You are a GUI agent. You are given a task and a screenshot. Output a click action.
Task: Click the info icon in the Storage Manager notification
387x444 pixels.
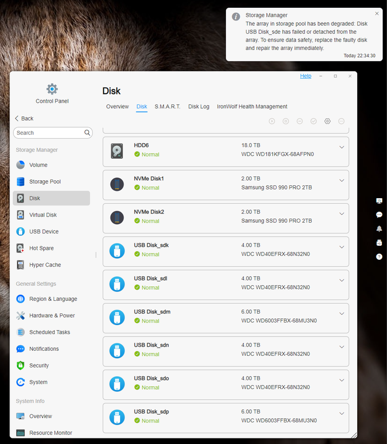(236, 17)
